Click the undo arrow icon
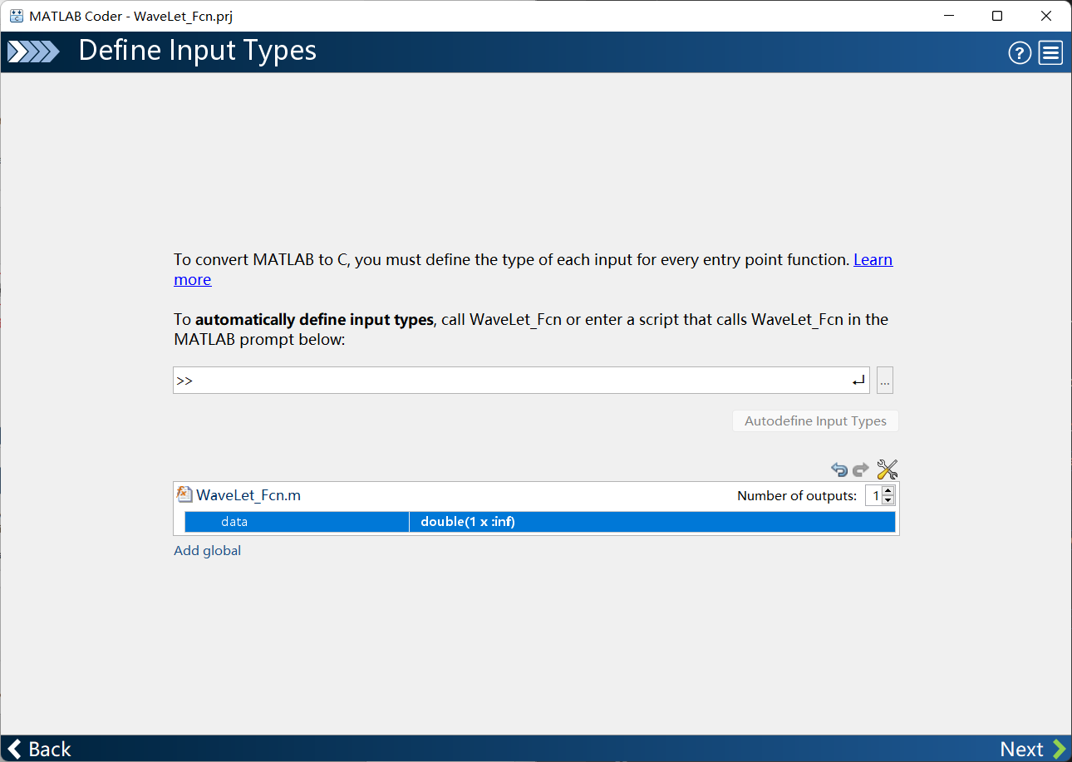1072x762 pixels. point(839,469)
